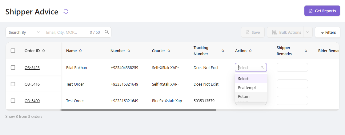Sort table by Name column icon
This screenshot has width=345, height=135.
[80, 51]
